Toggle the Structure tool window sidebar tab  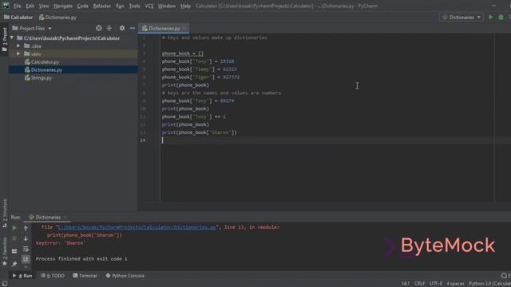click(4, 213)
